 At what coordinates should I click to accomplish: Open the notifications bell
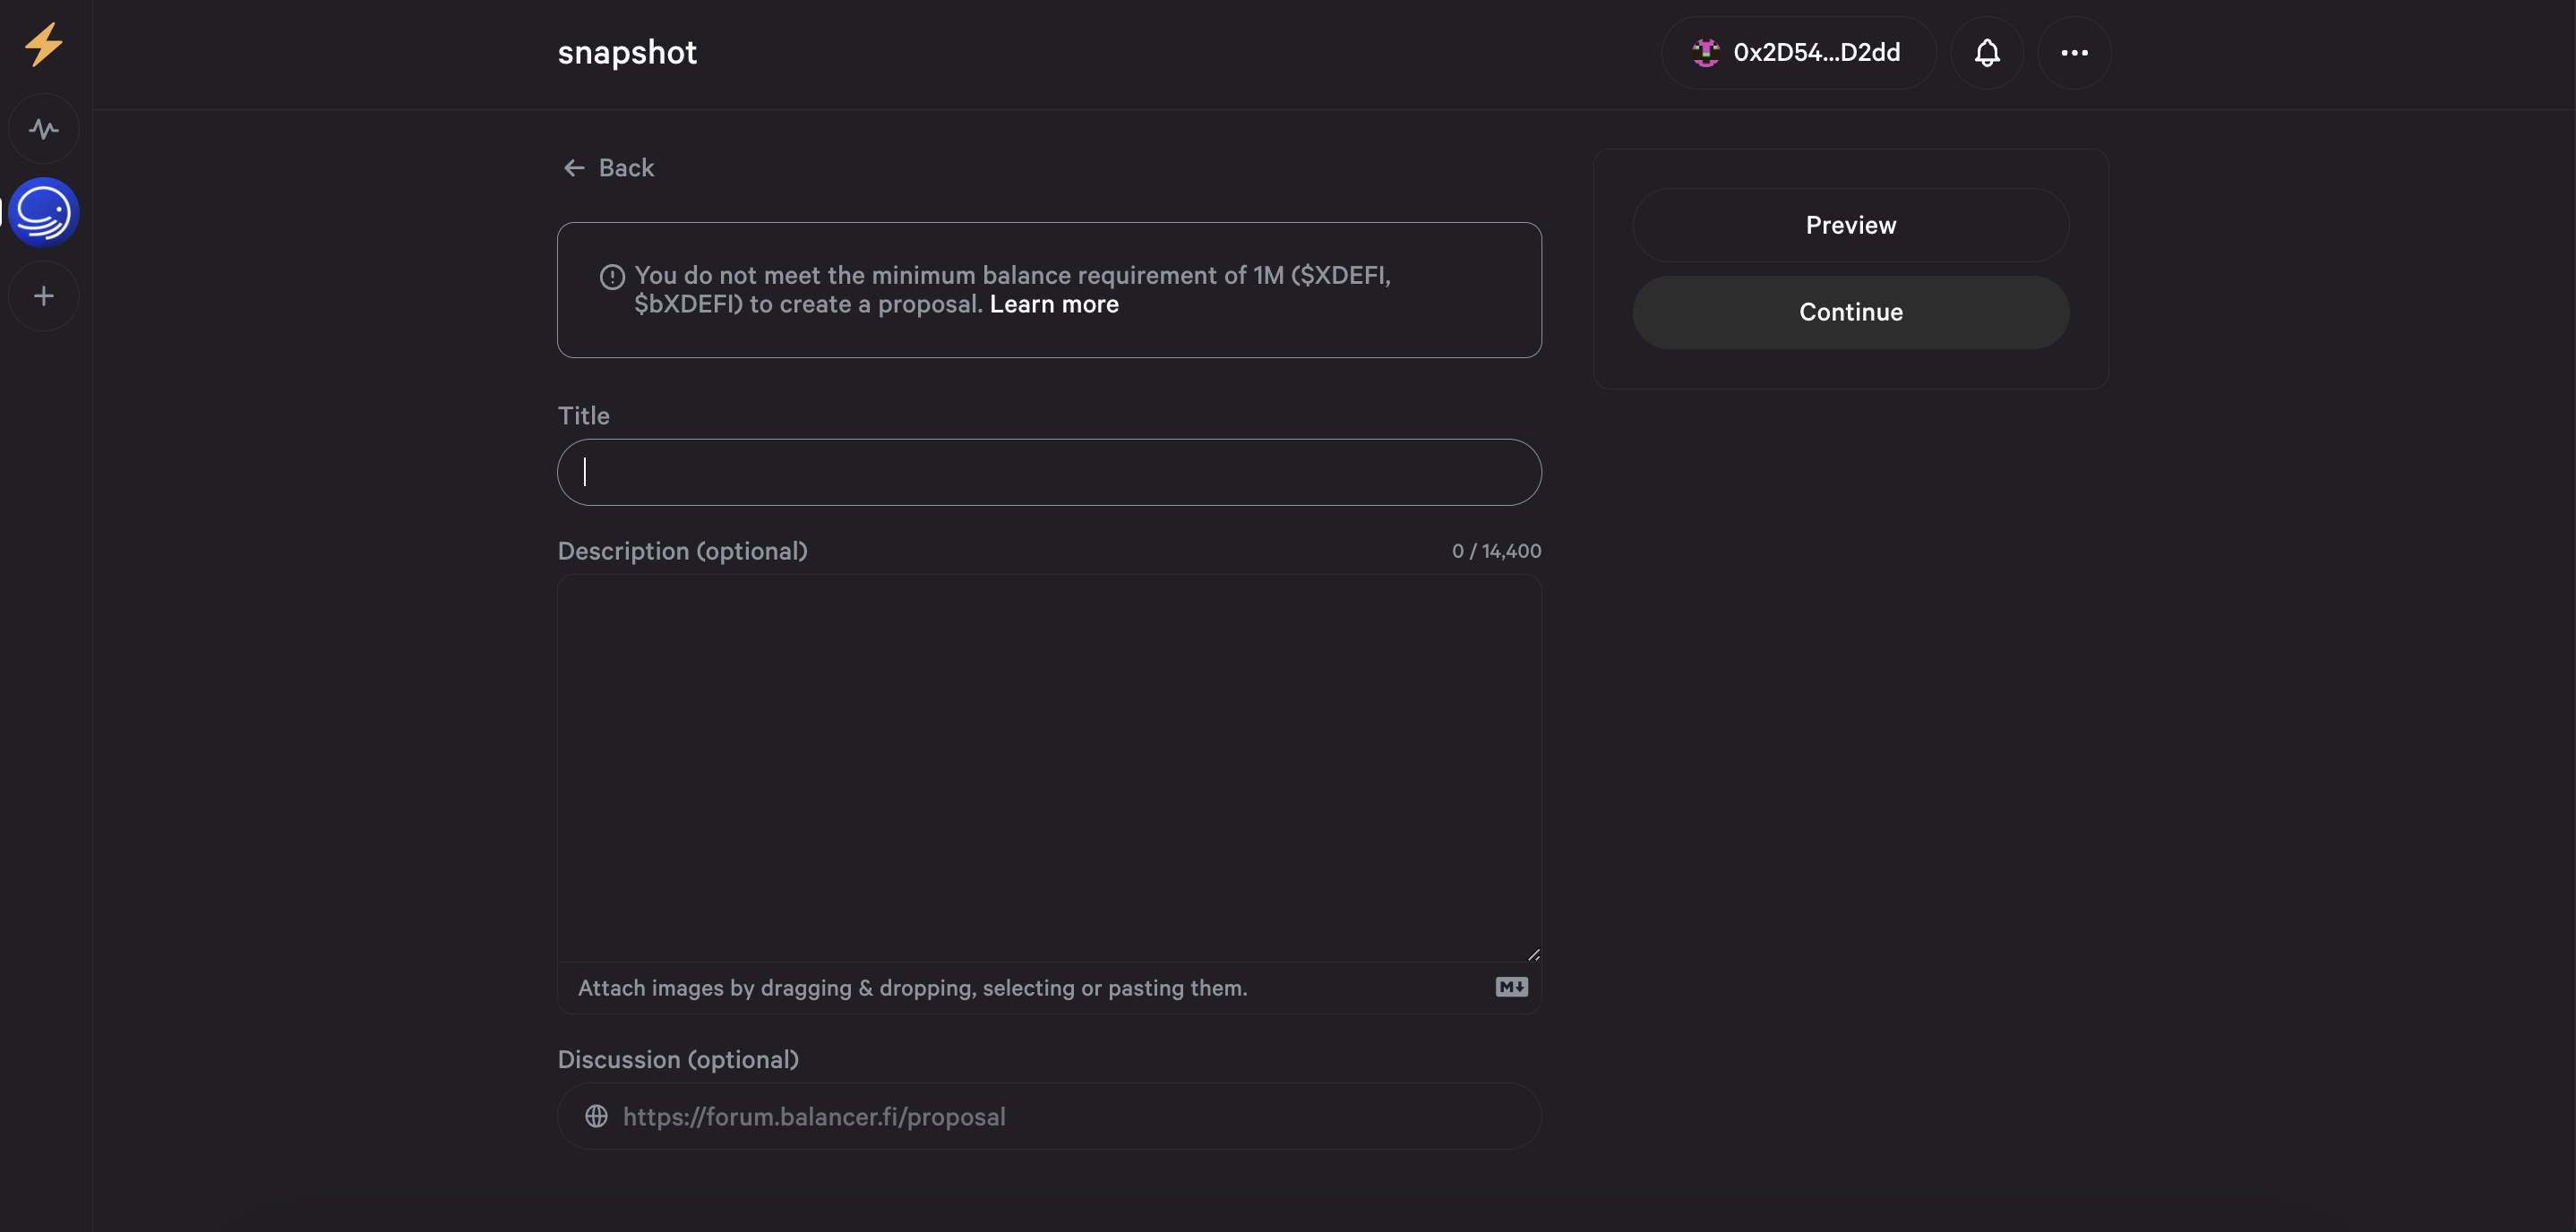1987,53
